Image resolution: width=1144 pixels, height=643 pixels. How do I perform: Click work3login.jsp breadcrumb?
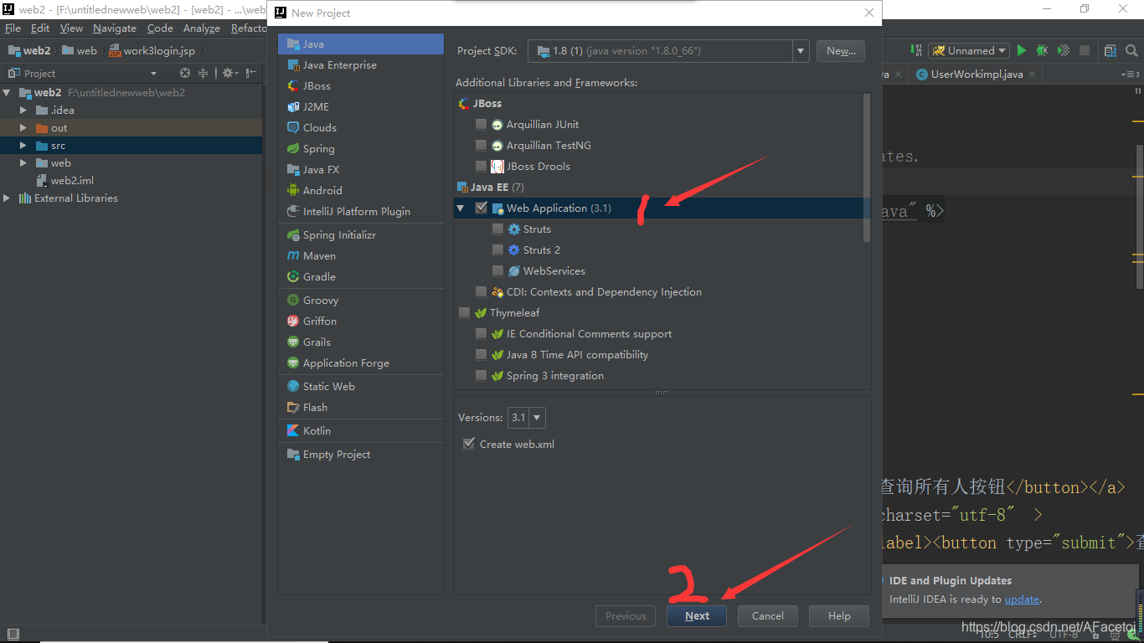pos(152,50)
